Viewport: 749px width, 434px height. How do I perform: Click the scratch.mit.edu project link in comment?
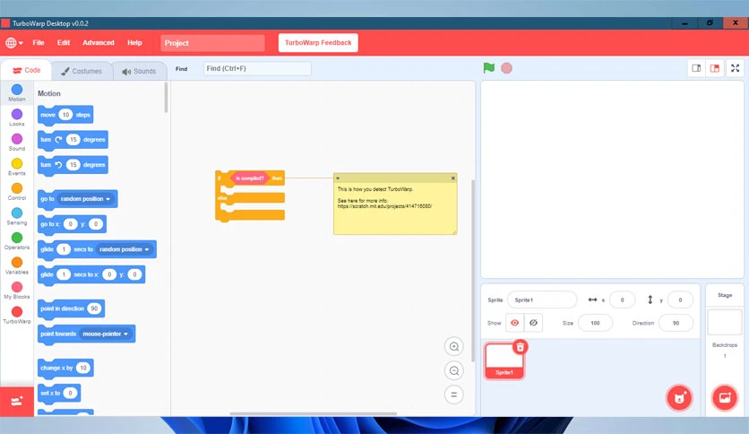384,206
